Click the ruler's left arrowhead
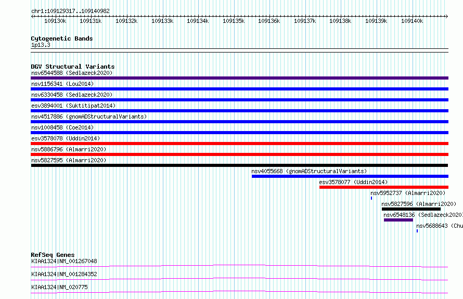 click(32, 17)
